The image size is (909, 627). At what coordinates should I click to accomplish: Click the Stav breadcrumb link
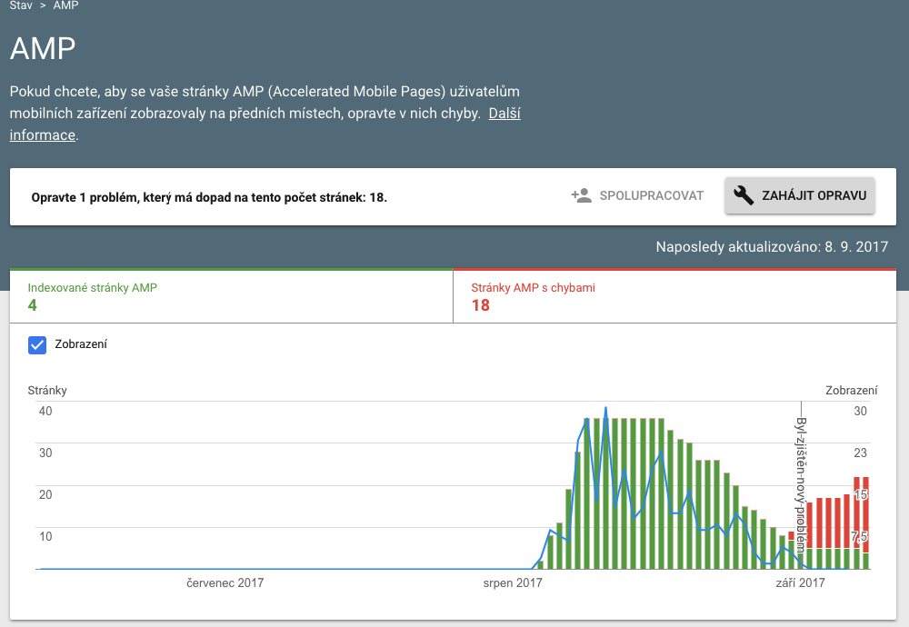[21, 5]
